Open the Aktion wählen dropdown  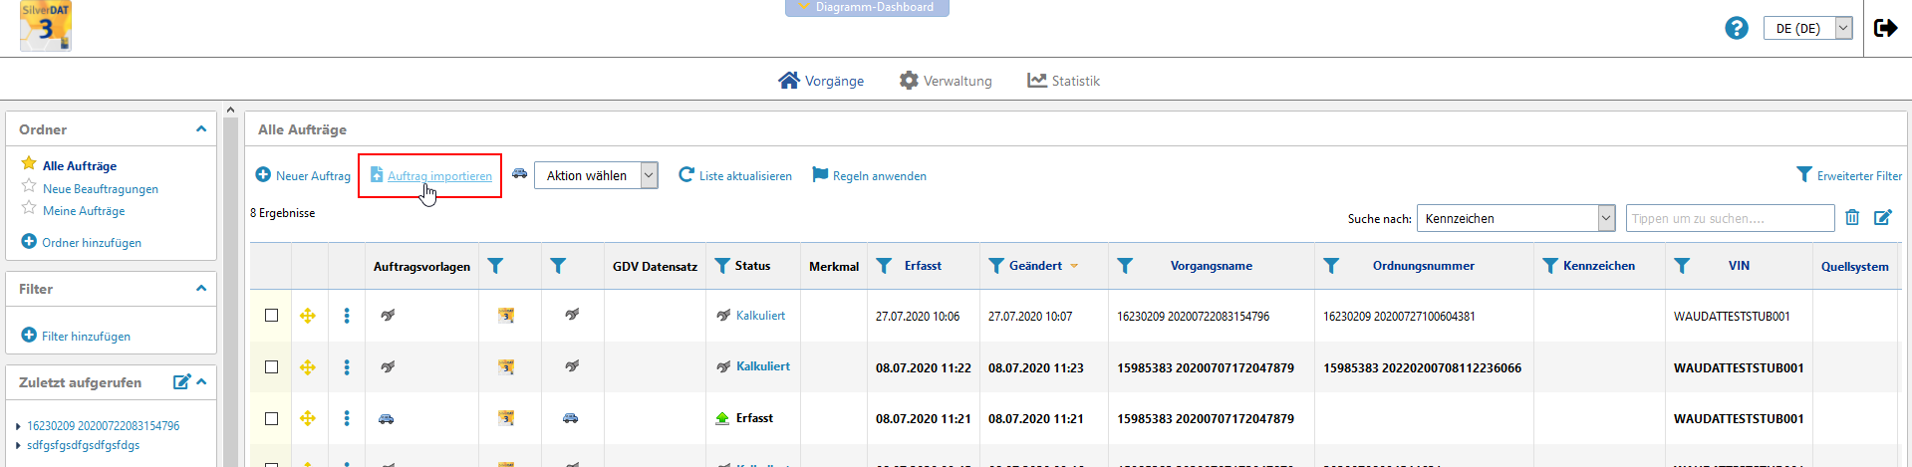pyautogui.click(x=596, y=175)
